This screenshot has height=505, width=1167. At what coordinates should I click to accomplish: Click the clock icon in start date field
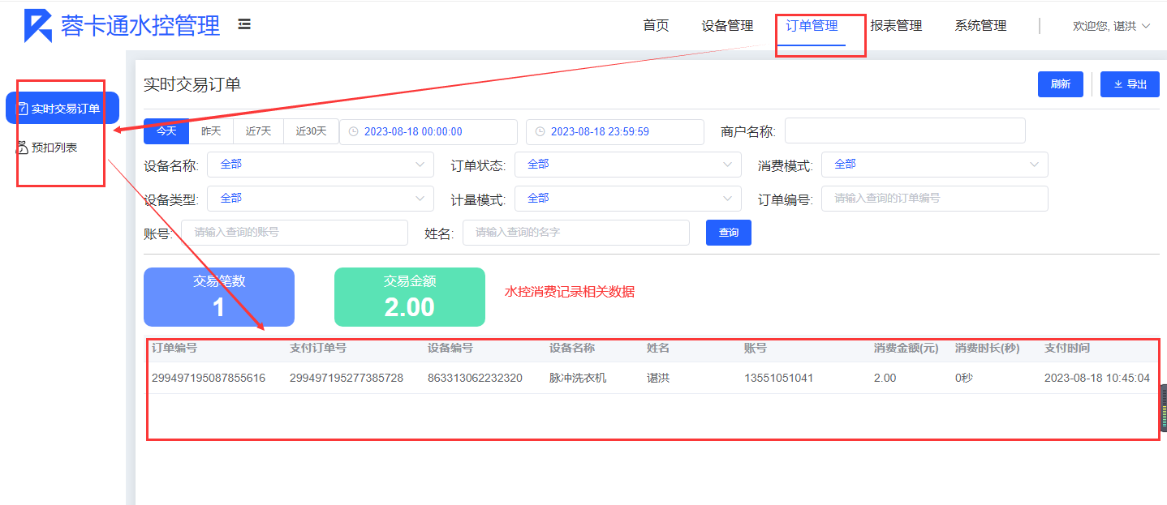353,131
